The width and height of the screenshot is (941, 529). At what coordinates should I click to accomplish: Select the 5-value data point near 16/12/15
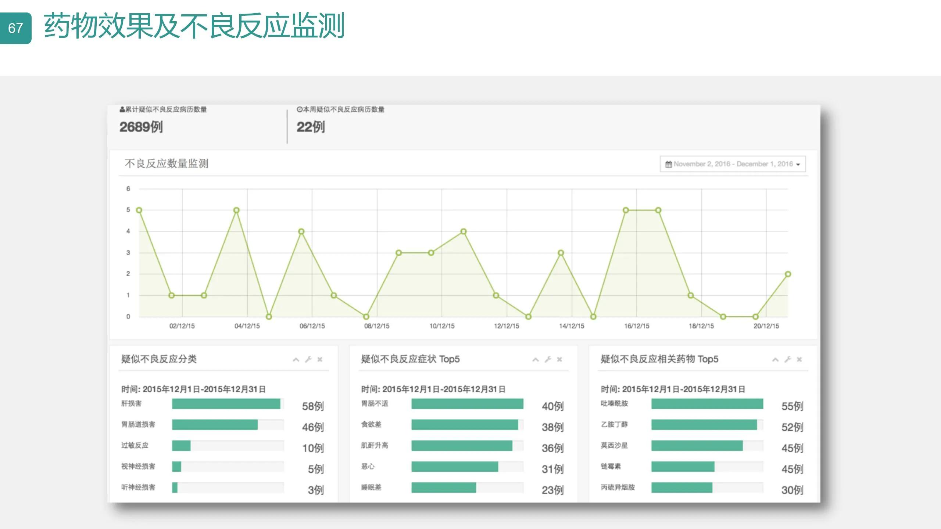[625, 209]
